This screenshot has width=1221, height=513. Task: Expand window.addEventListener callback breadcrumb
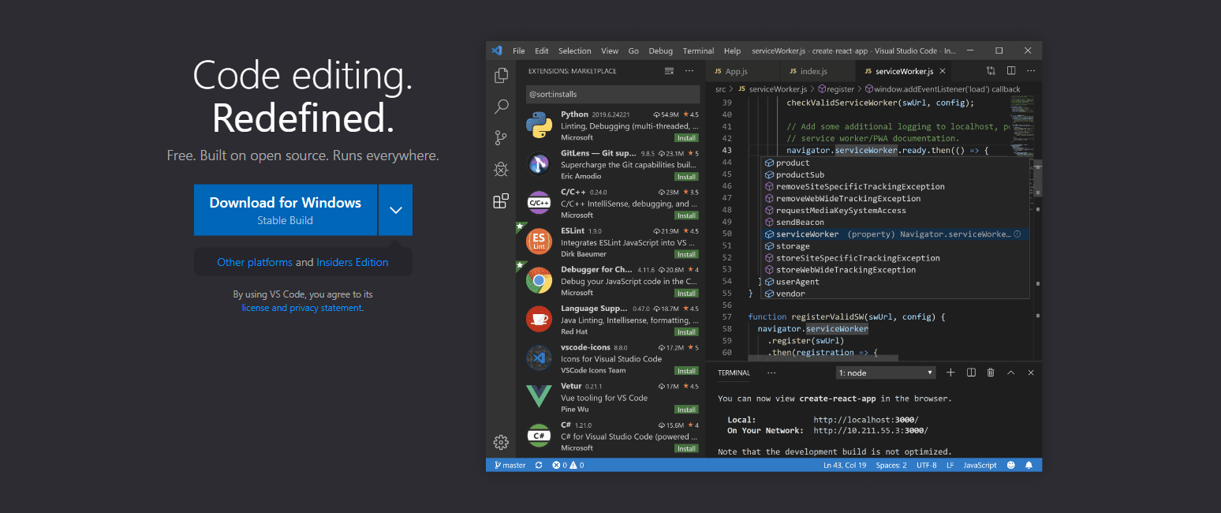942,89
